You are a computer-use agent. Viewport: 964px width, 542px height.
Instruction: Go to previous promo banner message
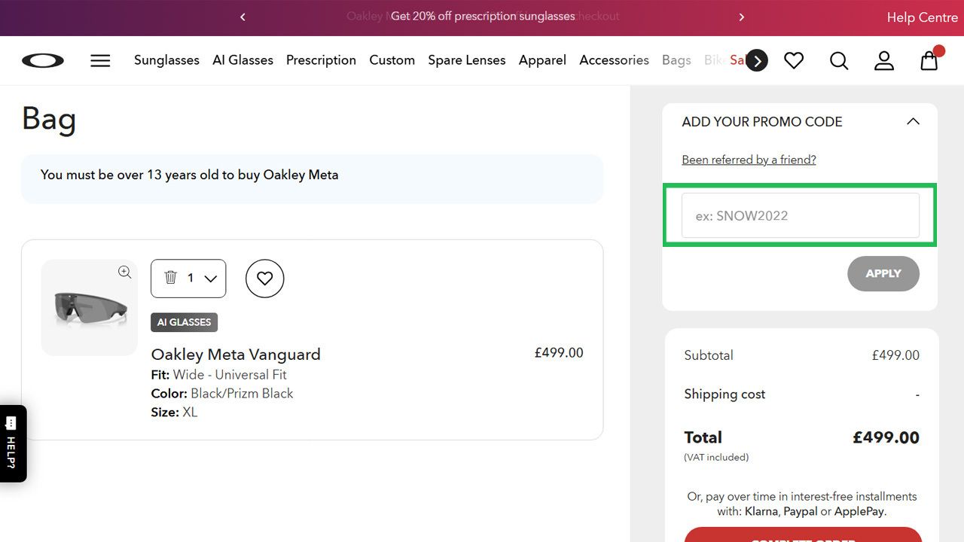tap(243, 17)
